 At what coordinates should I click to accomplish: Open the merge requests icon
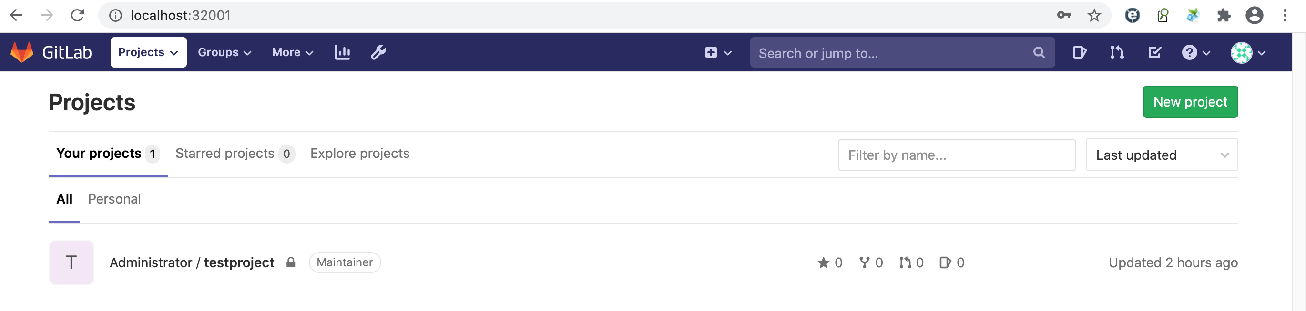point(1116,52)
